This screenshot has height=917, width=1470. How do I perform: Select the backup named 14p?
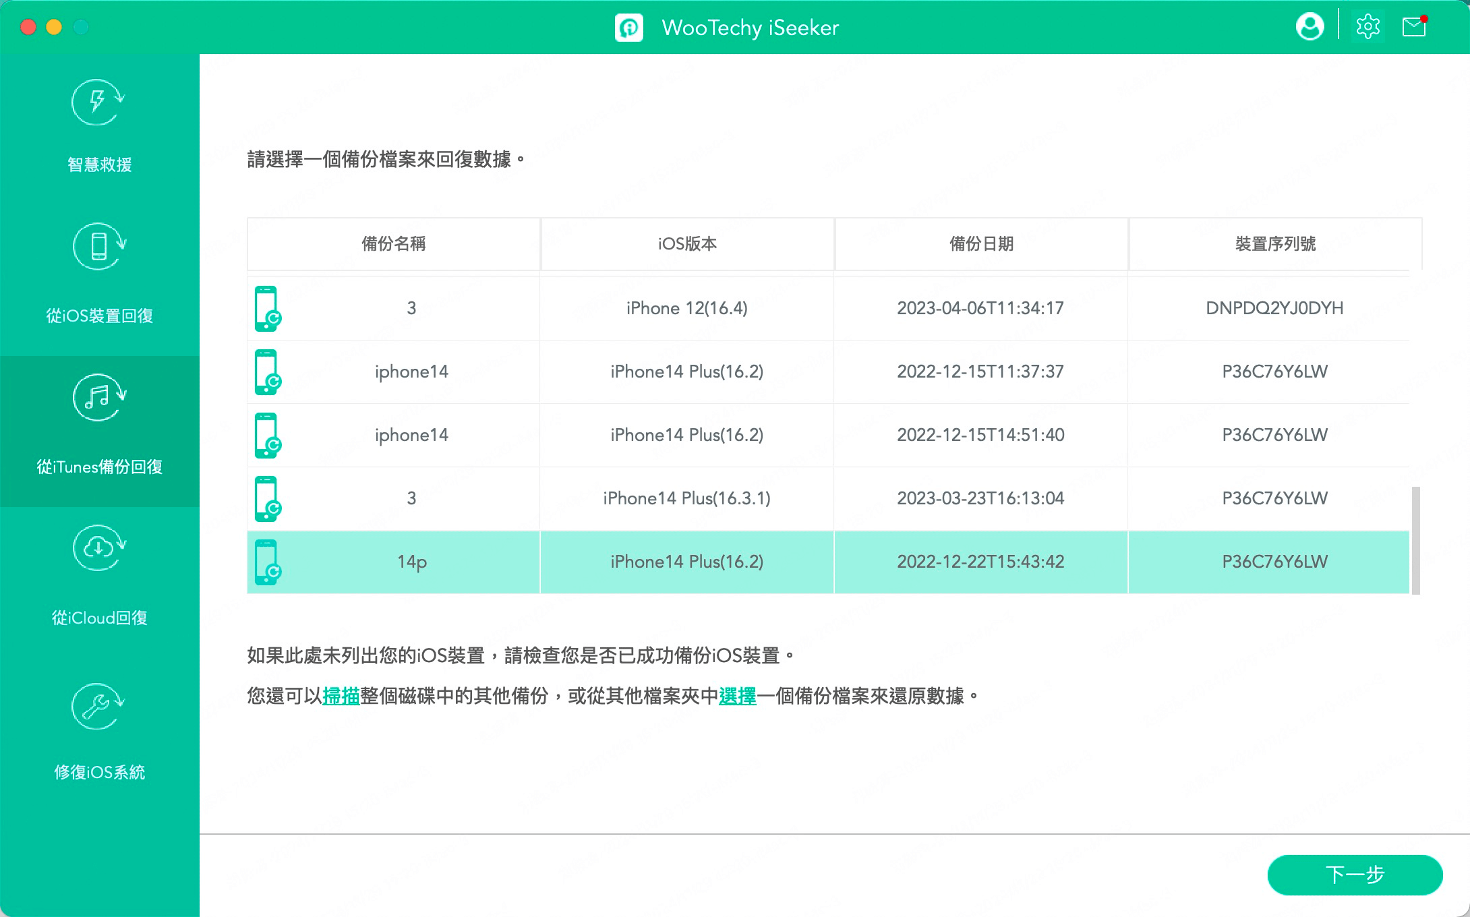pos(412,562)
